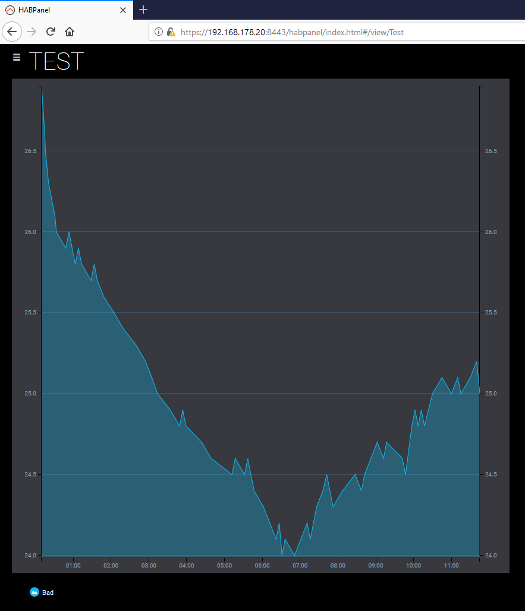The width and height of the screenshot is (525, 611).
Task: Click the left axis 25.0 label
Action: (x=30, y=394)
